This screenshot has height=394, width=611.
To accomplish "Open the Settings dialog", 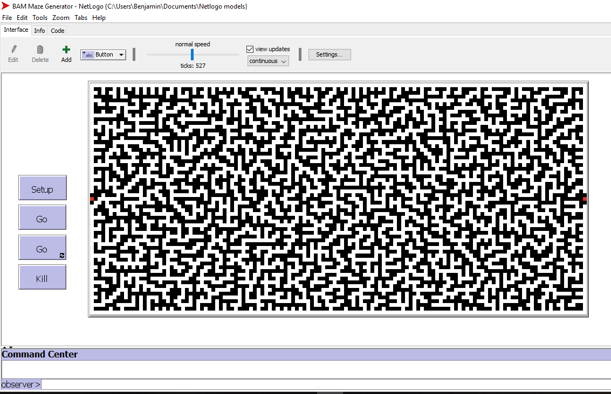I will coord(329,54).
